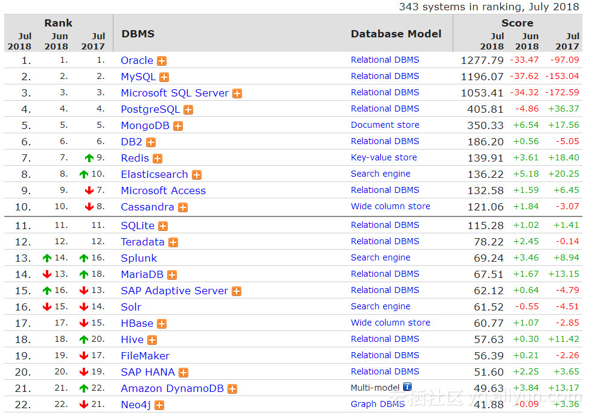The image size is (589, 413).
Task: Open the Neo4j link
Action: tap(136, 405)
